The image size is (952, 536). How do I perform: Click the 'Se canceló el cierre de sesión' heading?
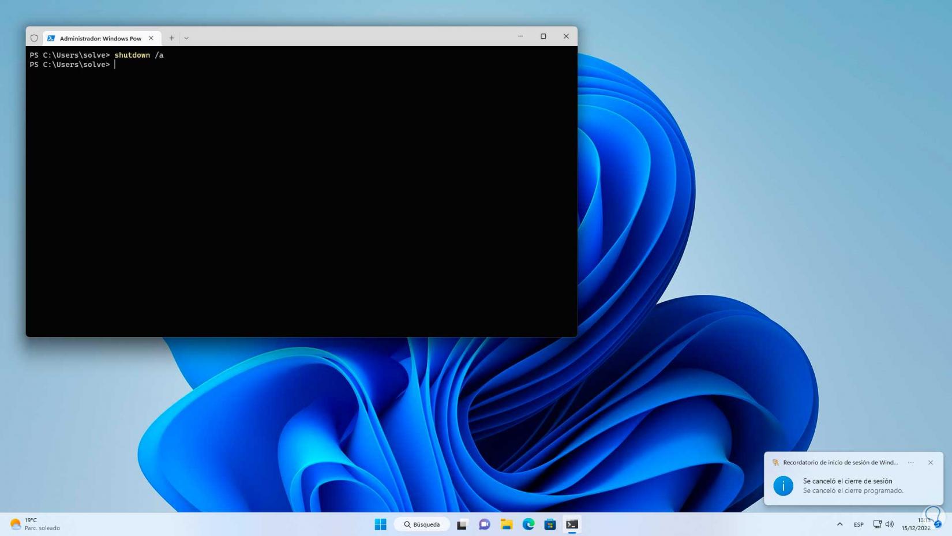(x=848, y=481)
